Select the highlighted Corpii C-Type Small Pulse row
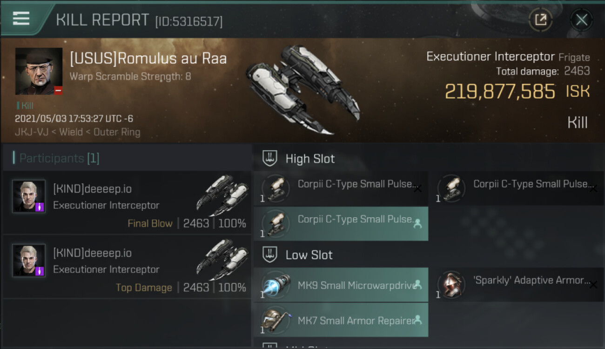This screenshot has width=605, height=349. (x=341, y=223)
